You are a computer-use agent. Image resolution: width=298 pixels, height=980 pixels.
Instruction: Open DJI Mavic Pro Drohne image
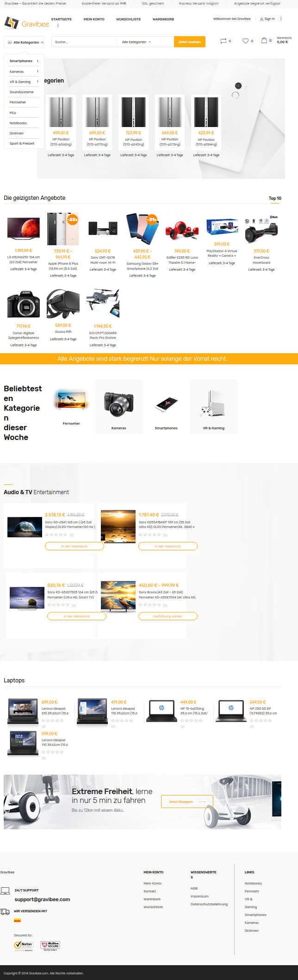(x=103, y=304)
